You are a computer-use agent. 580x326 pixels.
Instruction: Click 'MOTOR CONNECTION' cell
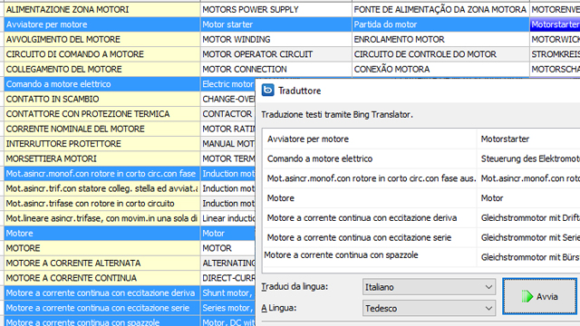click(x=275, y=69)
